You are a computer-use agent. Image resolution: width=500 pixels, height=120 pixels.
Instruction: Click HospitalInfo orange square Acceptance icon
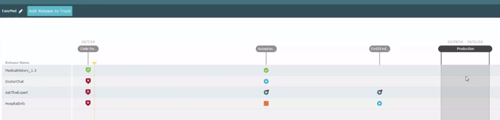coord(266,103)
